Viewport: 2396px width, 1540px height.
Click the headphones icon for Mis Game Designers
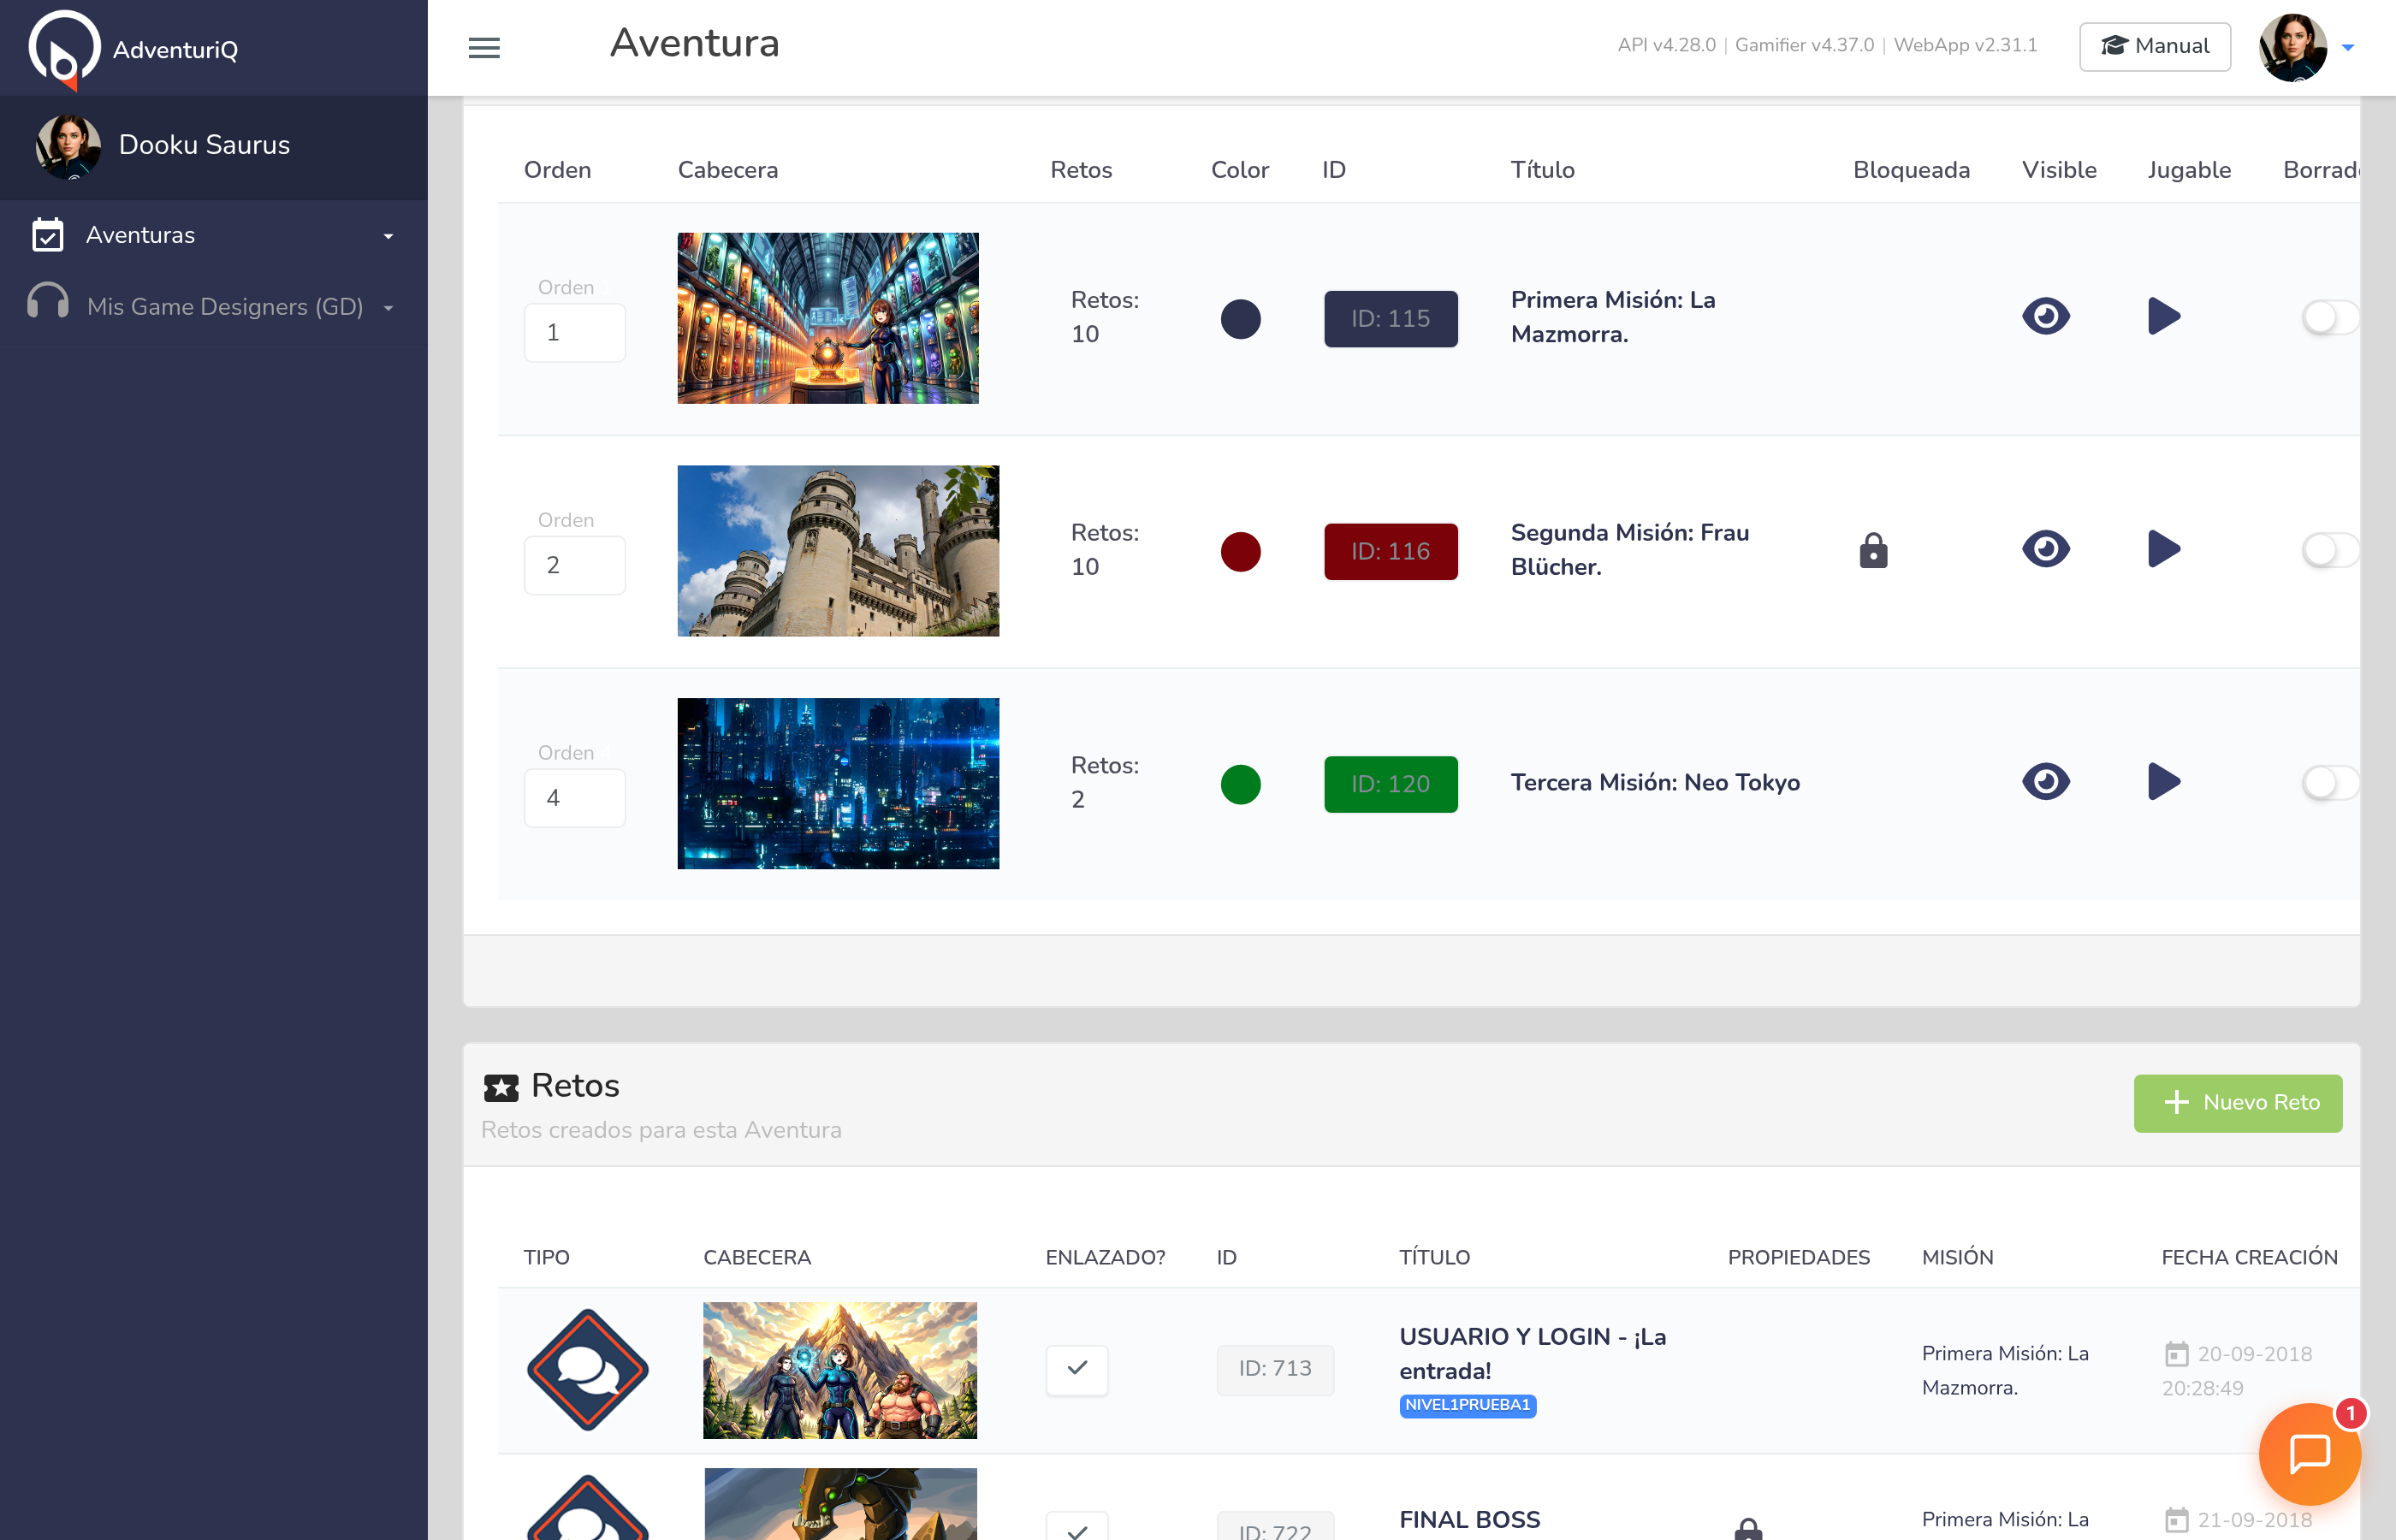(48, 301)
